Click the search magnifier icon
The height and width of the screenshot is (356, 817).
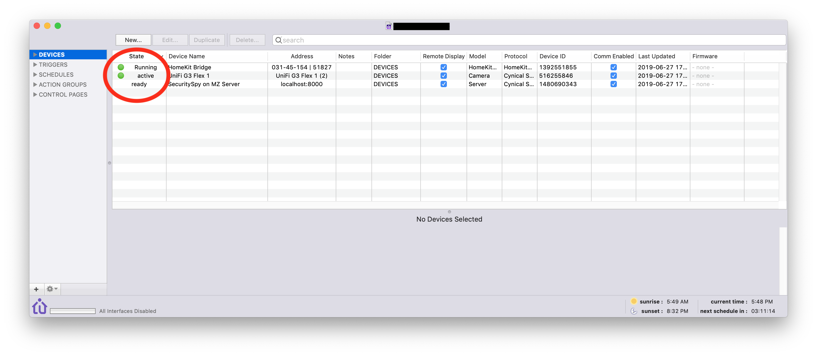(x=278, y=40)
